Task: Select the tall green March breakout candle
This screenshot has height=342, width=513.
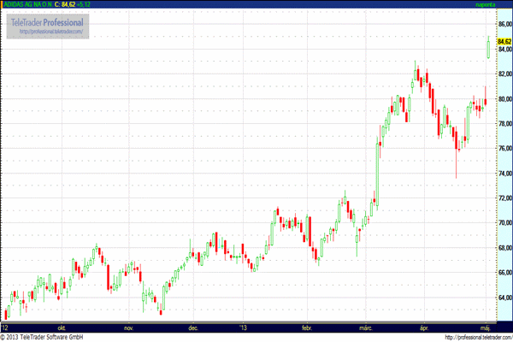Action: click(376, 170)
